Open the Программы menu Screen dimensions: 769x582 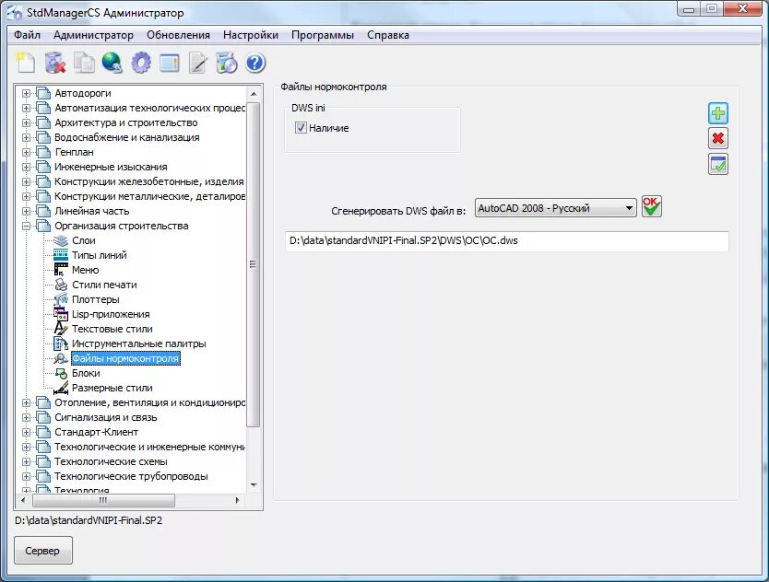click(x=322, y=35)
